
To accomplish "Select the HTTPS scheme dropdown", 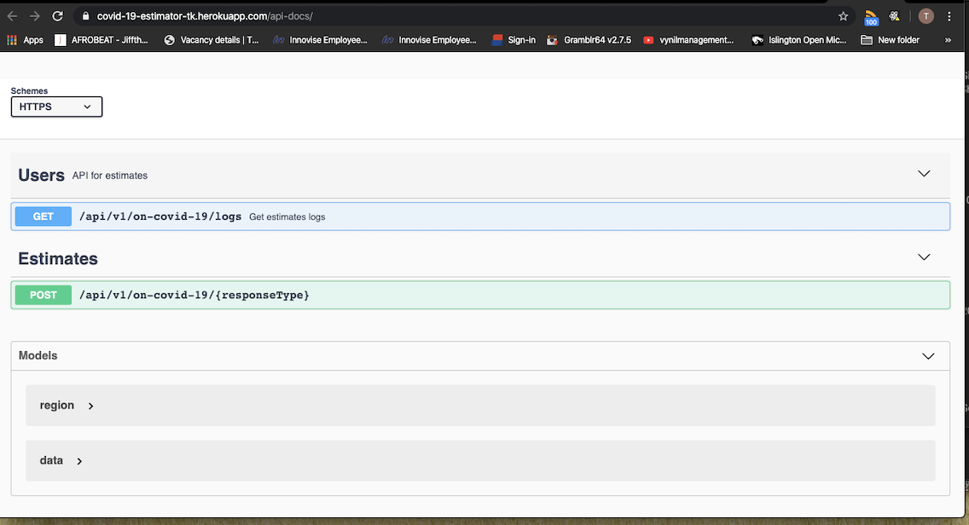I will [55, 107].
